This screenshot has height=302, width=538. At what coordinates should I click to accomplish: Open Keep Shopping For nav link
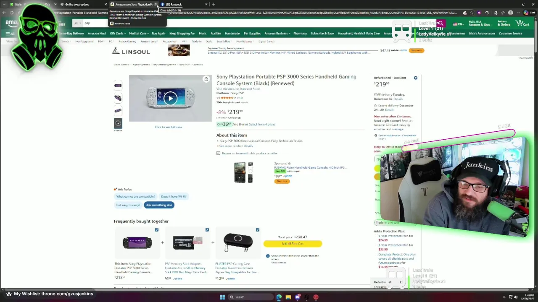tap(182, 34)
